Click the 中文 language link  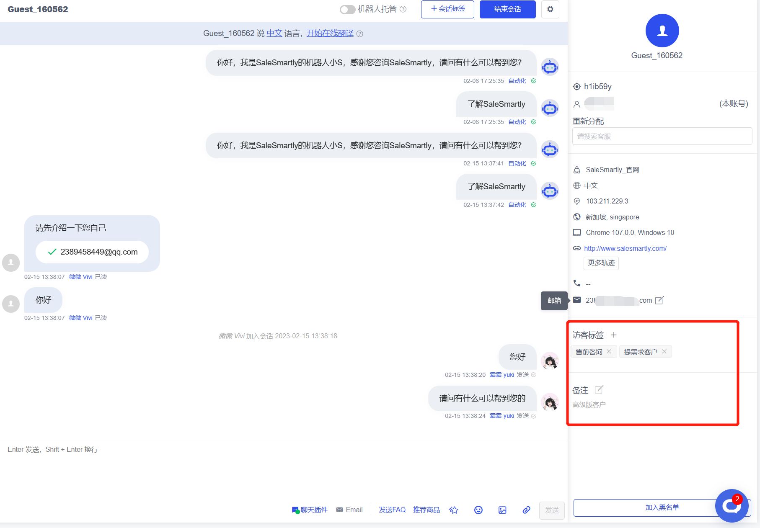[x=274, y=33]
